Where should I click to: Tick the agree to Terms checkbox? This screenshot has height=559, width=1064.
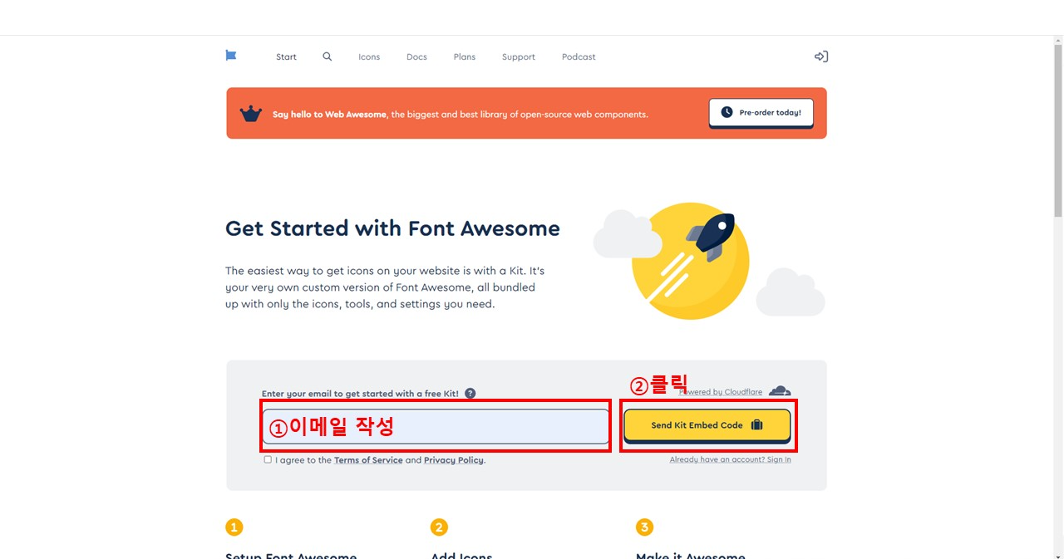[268, 459]
